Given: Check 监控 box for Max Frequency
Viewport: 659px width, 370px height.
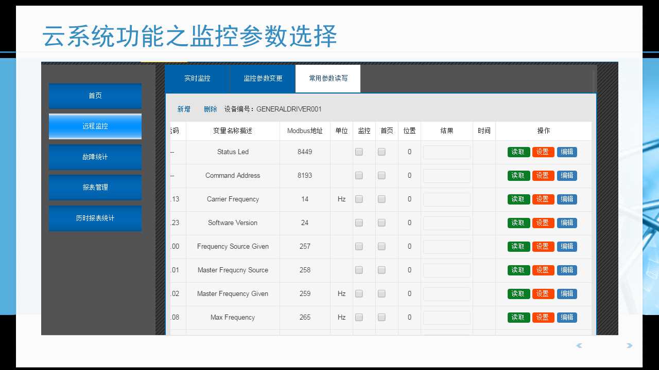Looking at the screenshot, I should (359, 317).
